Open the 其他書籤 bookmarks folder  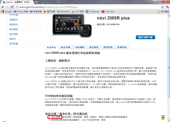pyautogui.click(x=163, y=12)
